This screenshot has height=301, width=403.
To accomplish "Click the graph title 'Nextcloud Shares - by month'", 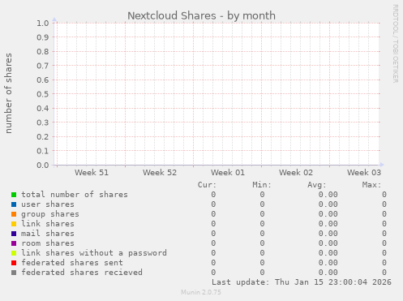I will pos(201,15).
